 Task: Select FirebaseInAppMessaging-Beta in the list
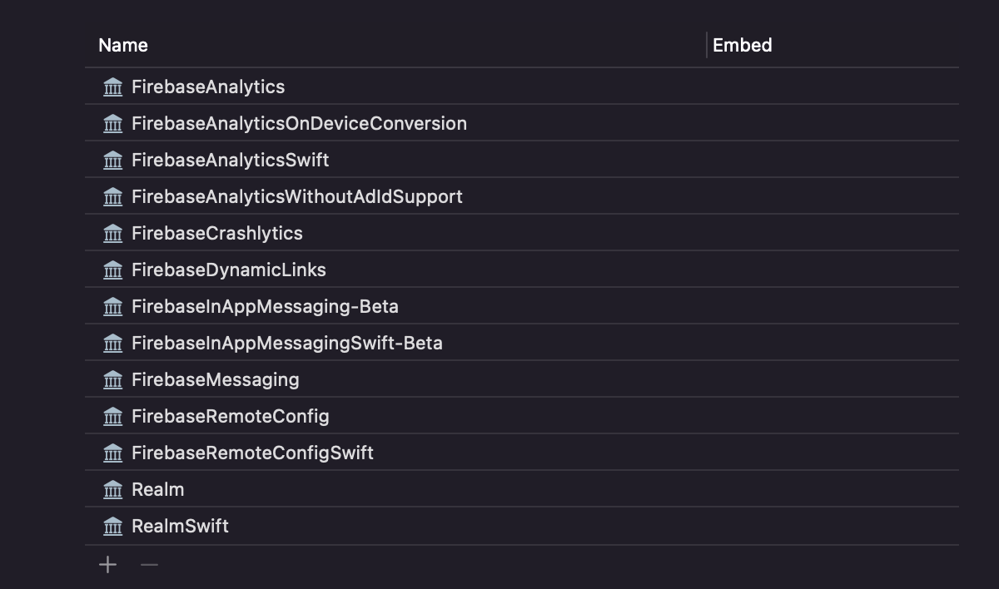pos(265,306)
